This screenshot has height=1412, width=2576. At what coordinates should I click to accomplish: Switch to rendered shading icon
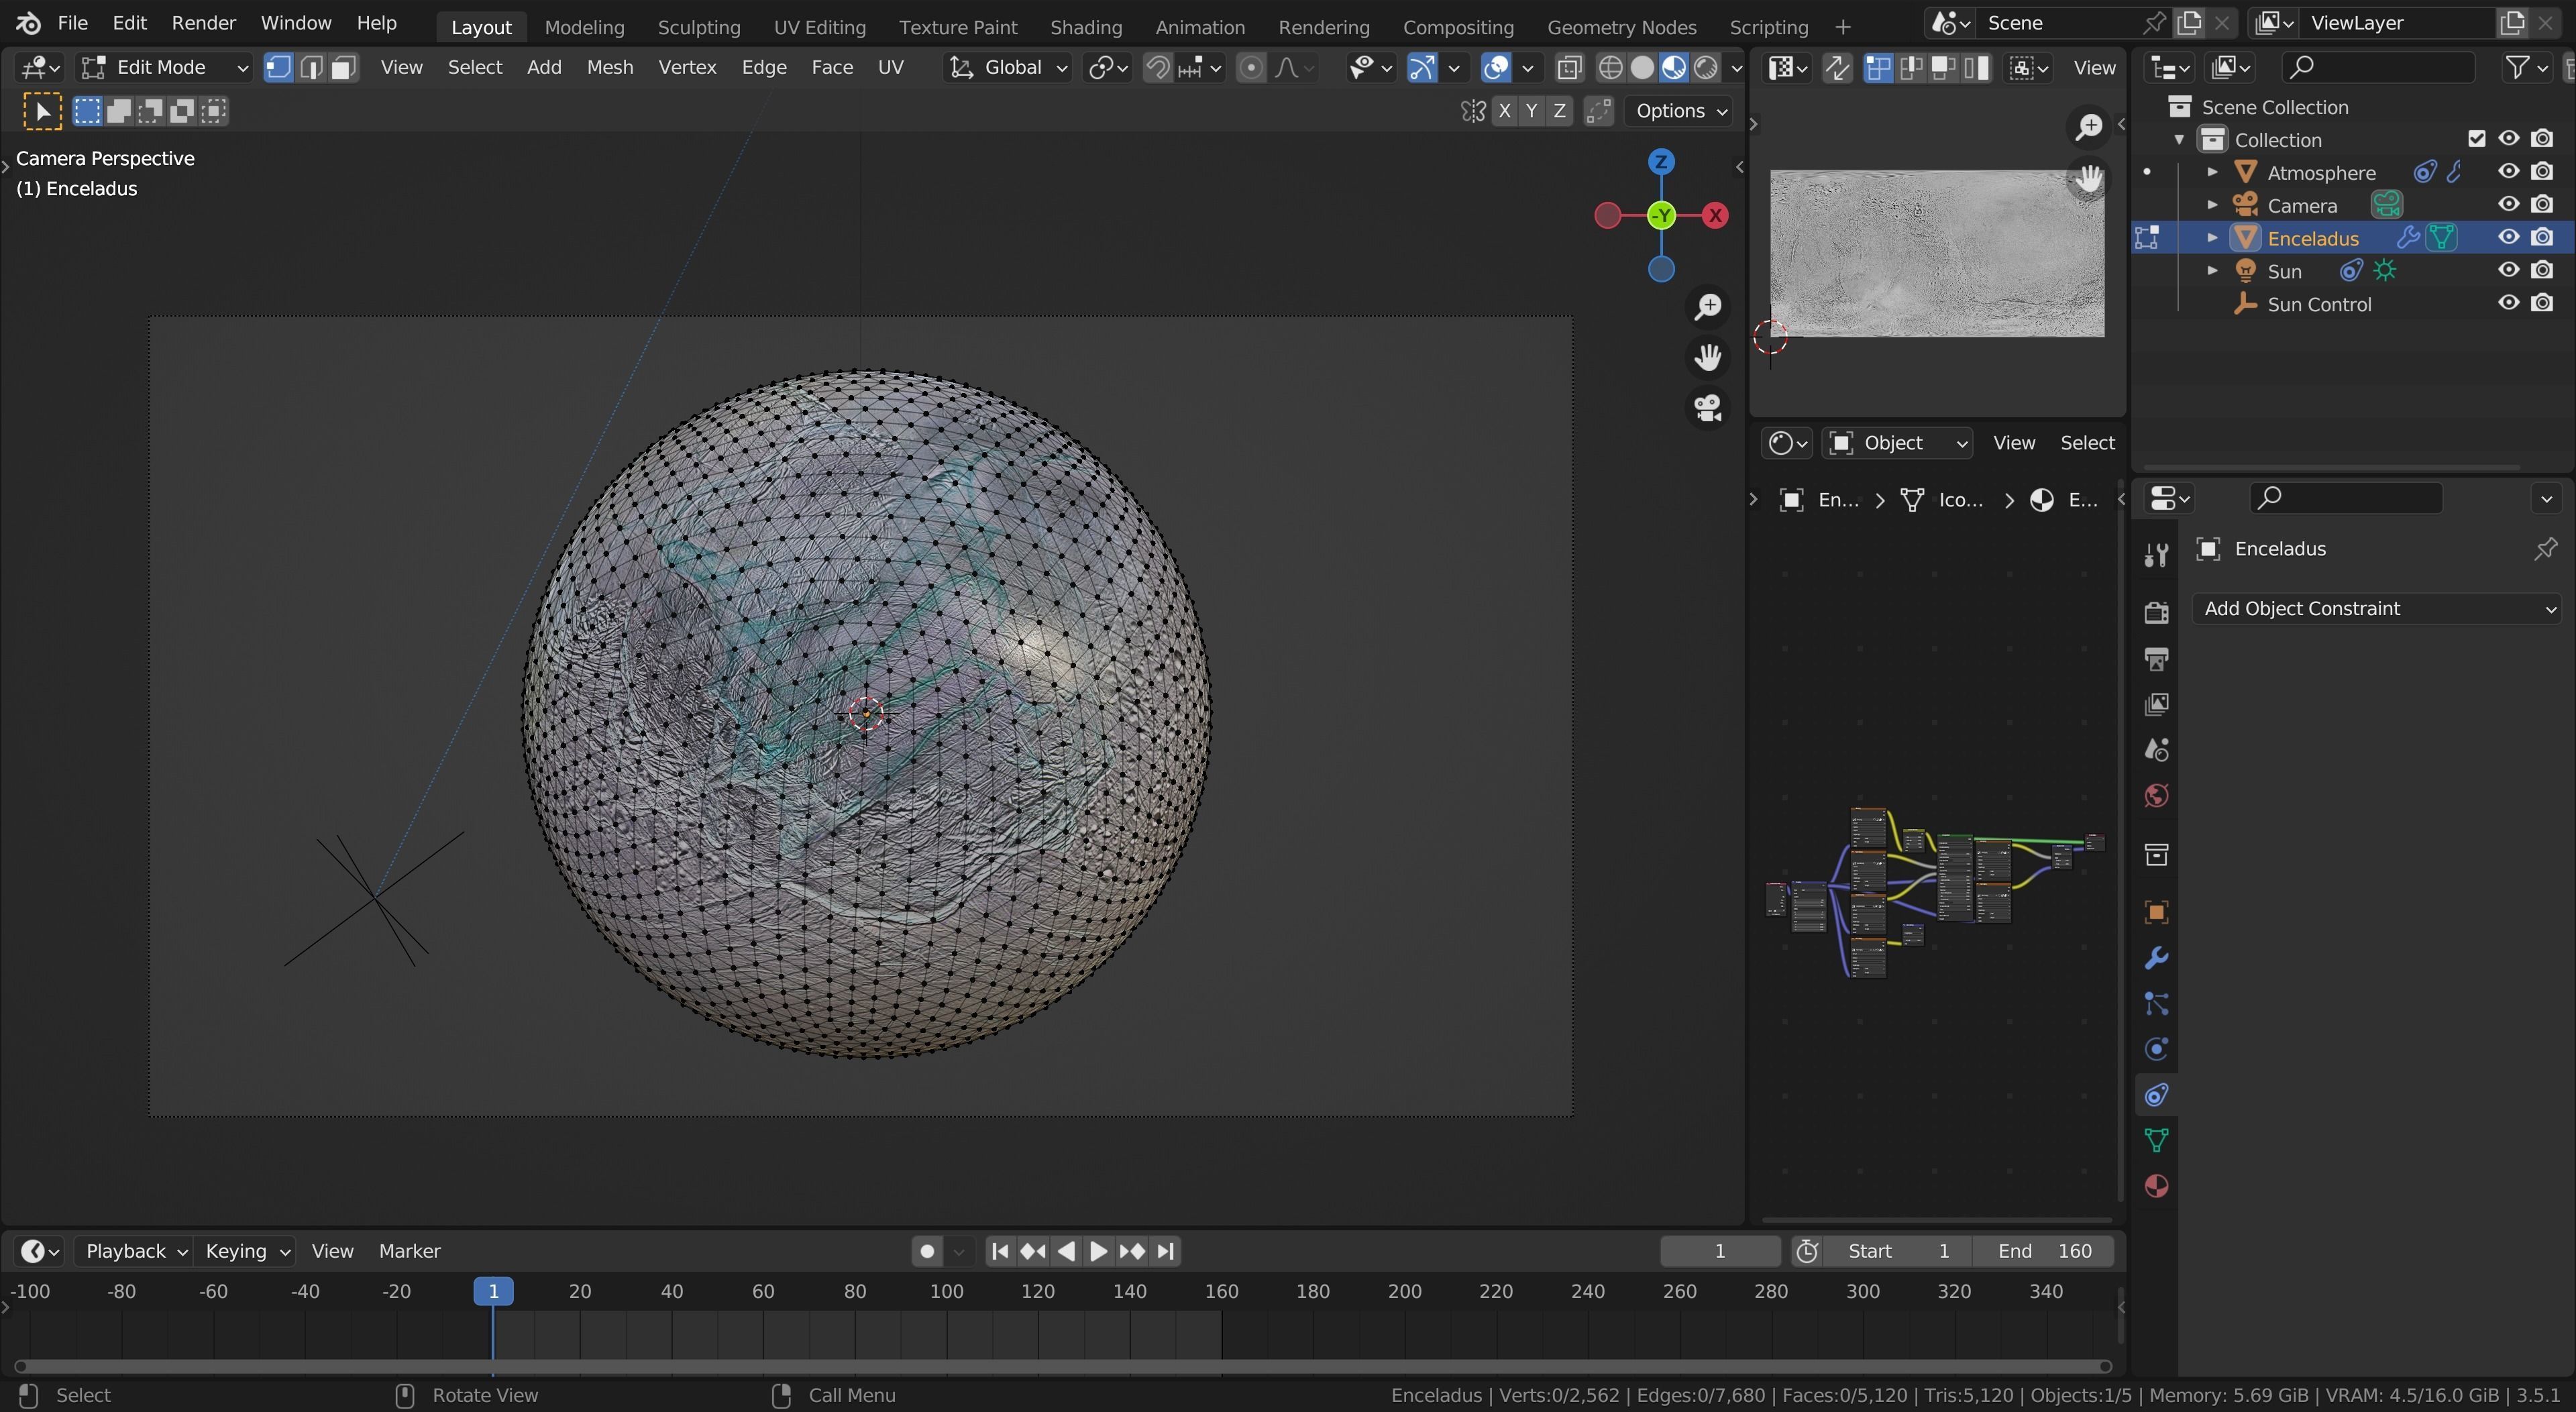(x=1706, y=67)
